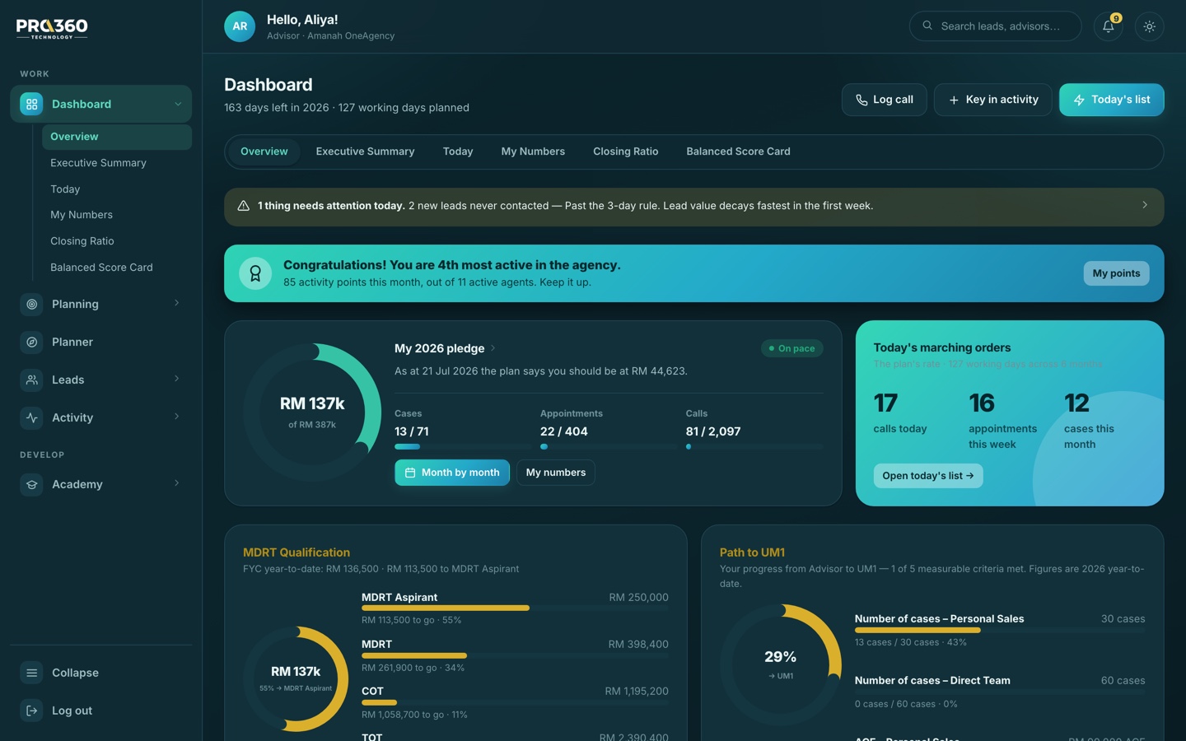Click the RM 137k pledge donut chart
The width and height of the screenshot is (1186, 741).
(312, 412)
